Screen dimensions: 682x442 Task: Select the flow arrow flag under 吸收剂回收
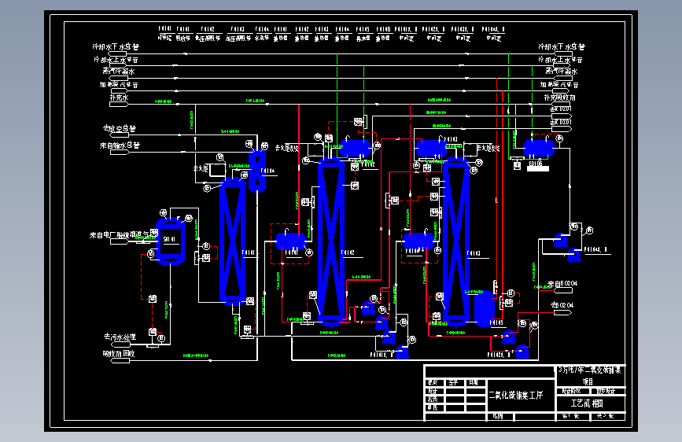pyautogui.click(x=120, y=360)
